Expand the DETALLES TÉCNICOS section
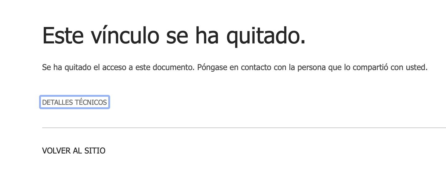The height and width of the screenshot is (178, 446). pos(74,102)
